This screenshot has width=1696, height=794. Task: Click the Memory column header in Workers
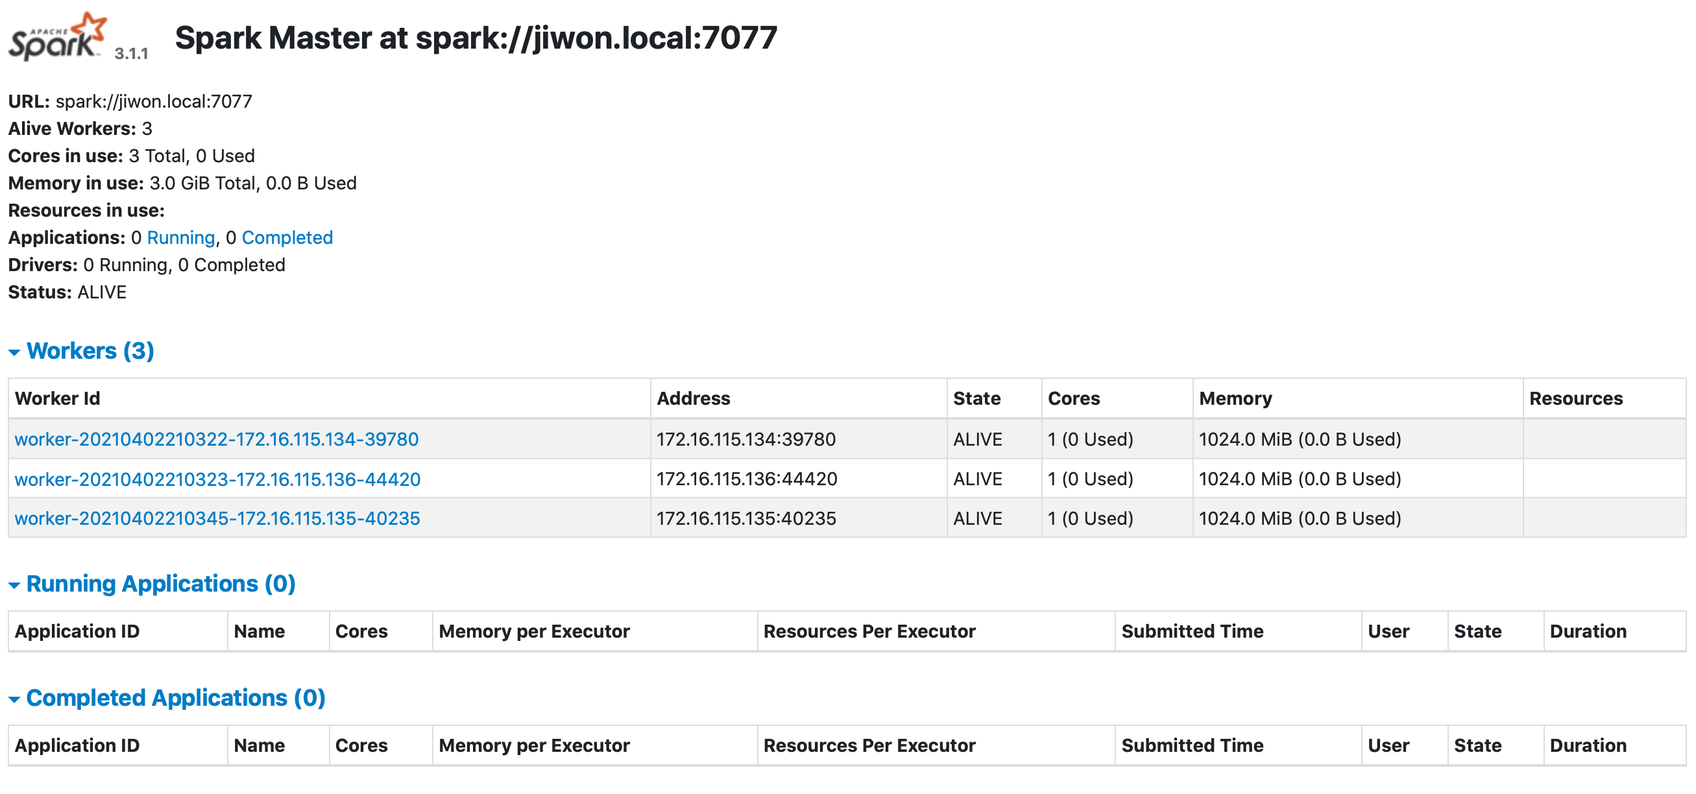pos(1235,398)
